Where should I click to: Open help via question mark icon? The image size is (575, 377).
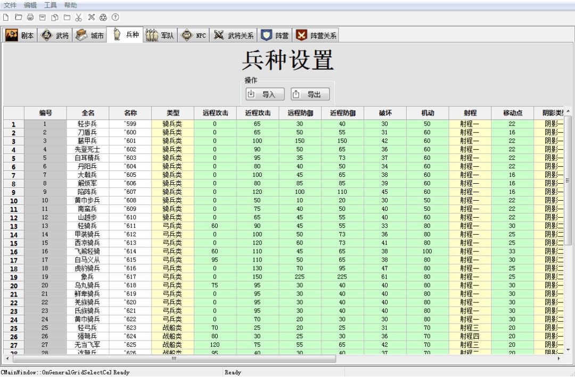click(x=115, y=17)
